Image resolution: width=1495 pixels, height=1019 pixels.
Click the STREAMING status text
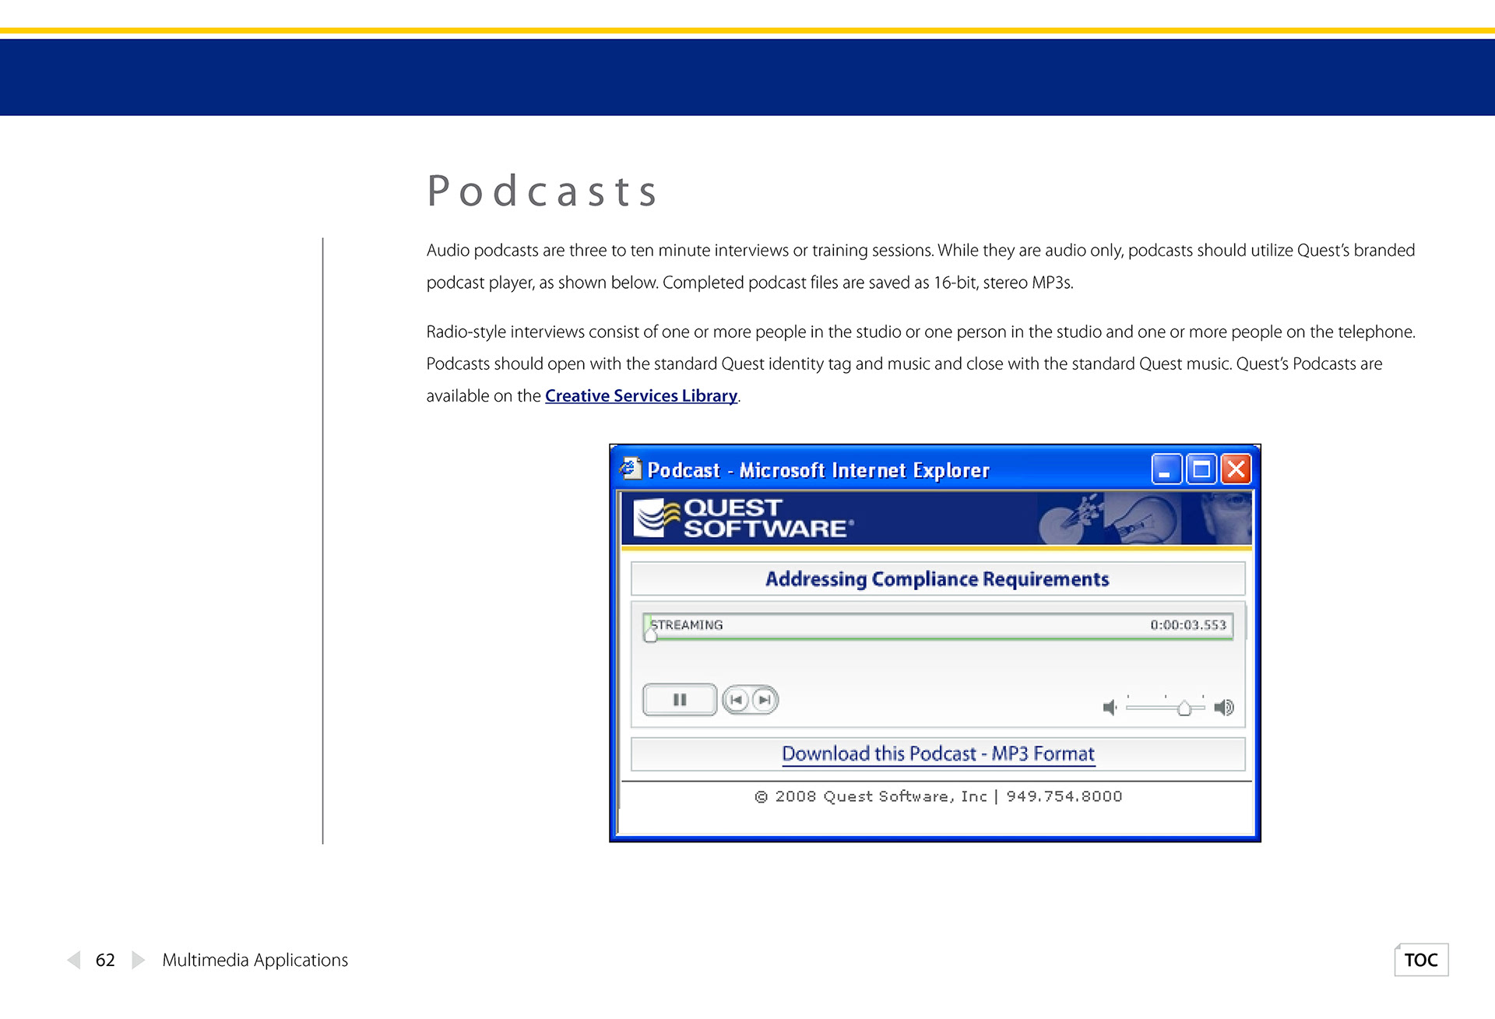pyautogui.click(x=687, y=625)
